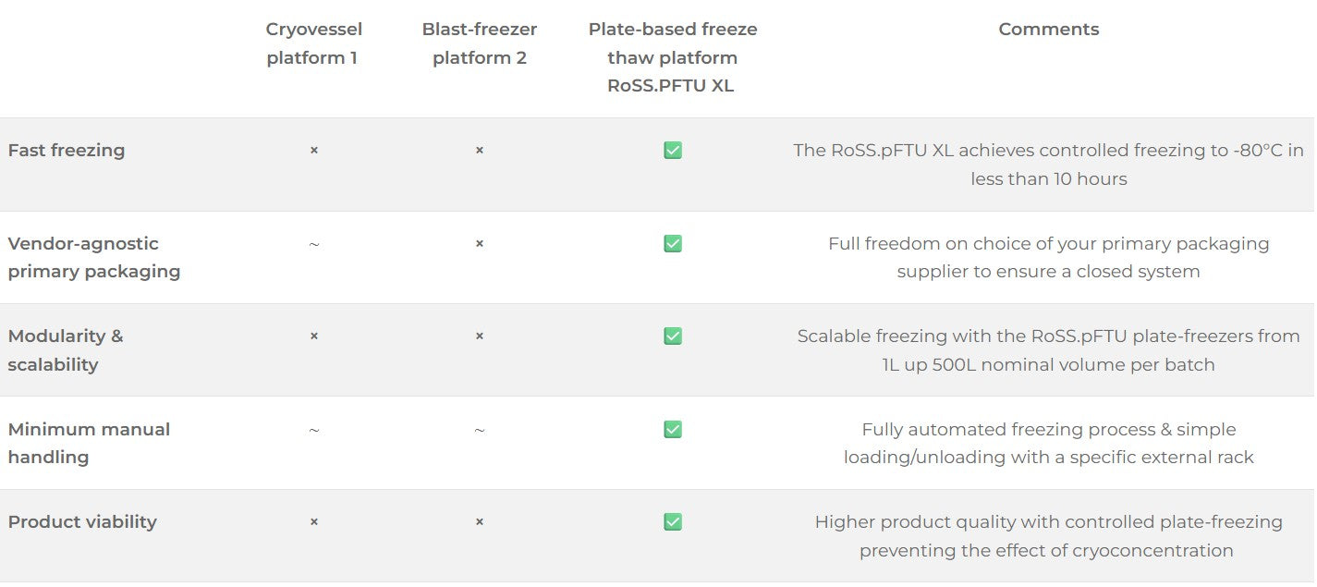This screenshot has height=587, width=1317.
Task: Click the comment about freezing to -80°C
Action: 1048,165
